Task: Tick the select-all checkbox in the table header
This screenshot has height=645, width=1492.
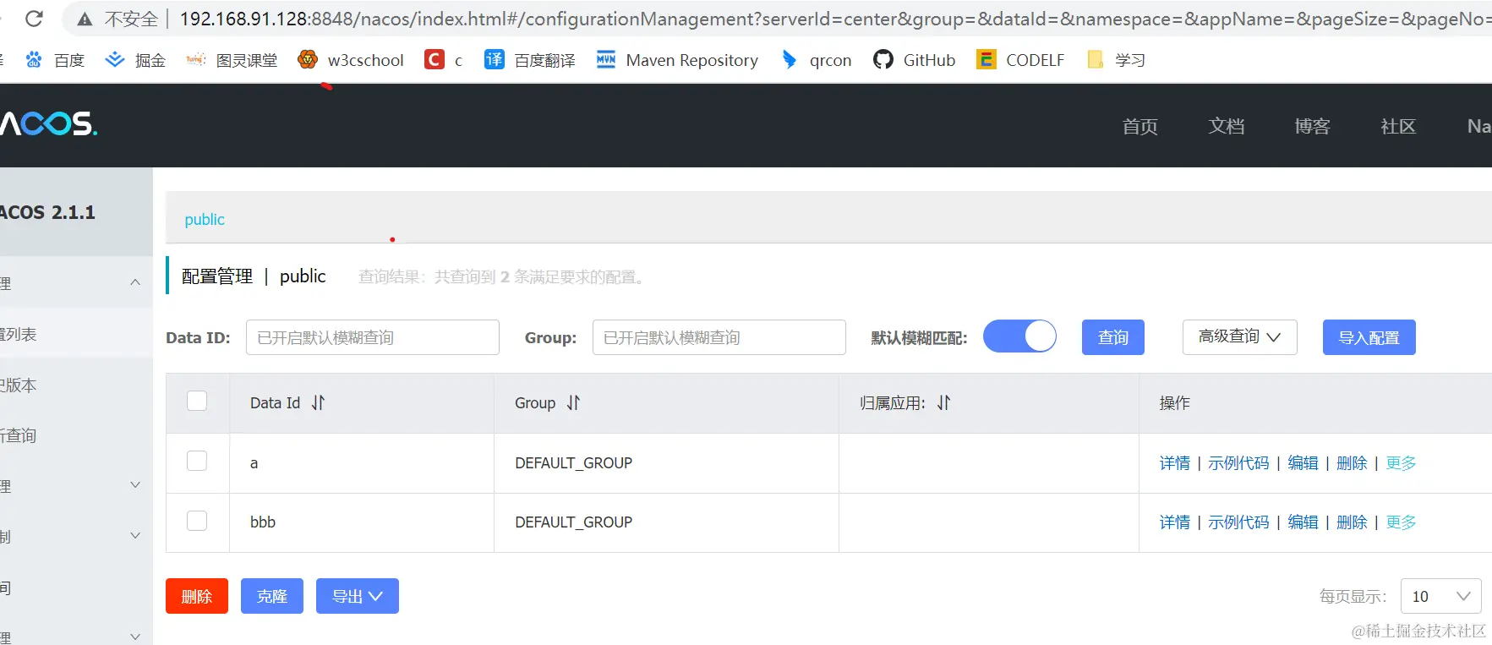Action: click(197, 401)
